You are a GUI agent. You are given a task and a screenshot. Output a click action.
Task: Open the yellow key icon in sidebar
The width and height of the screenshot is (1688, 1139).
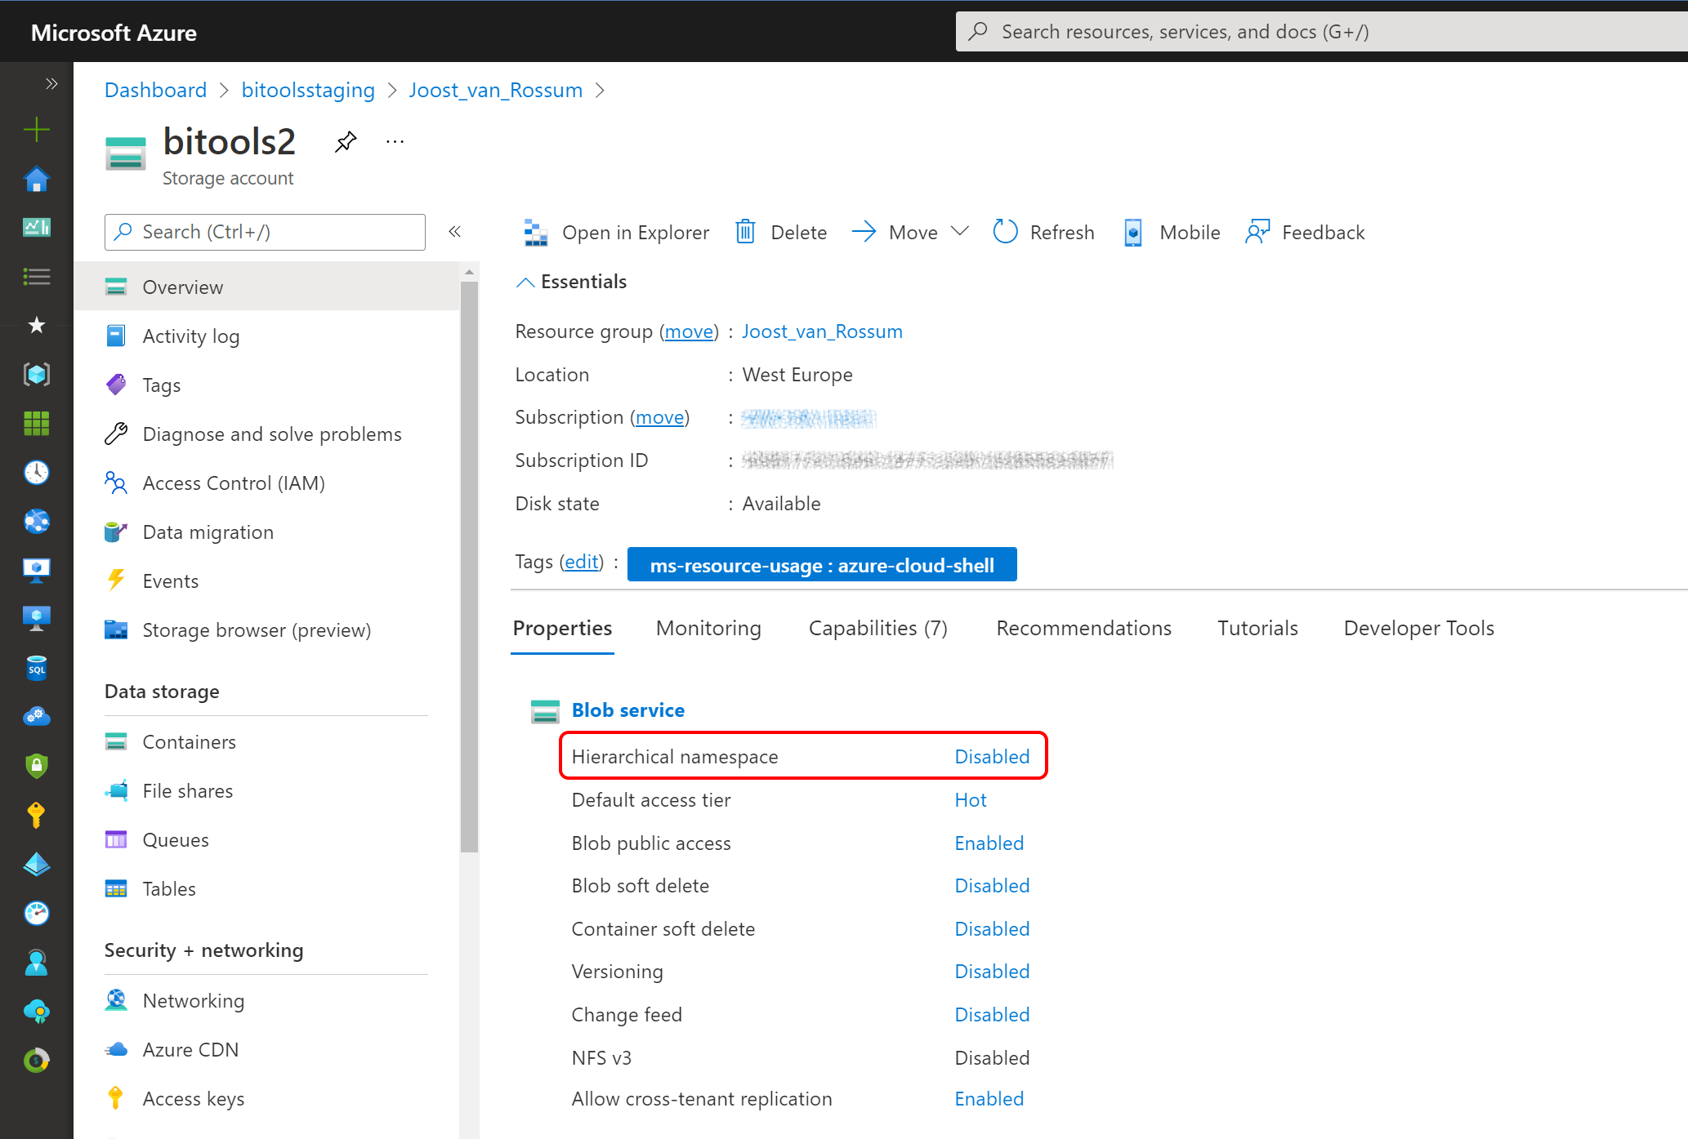coord(37,814)
